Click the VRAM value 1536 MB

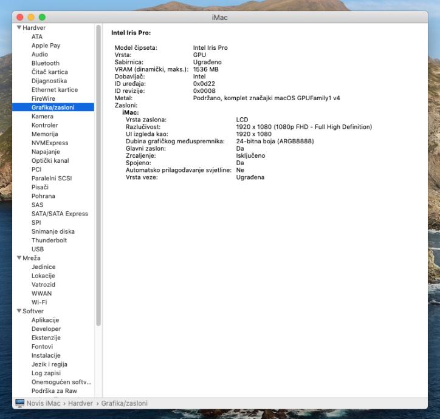(x=205, y=69)
